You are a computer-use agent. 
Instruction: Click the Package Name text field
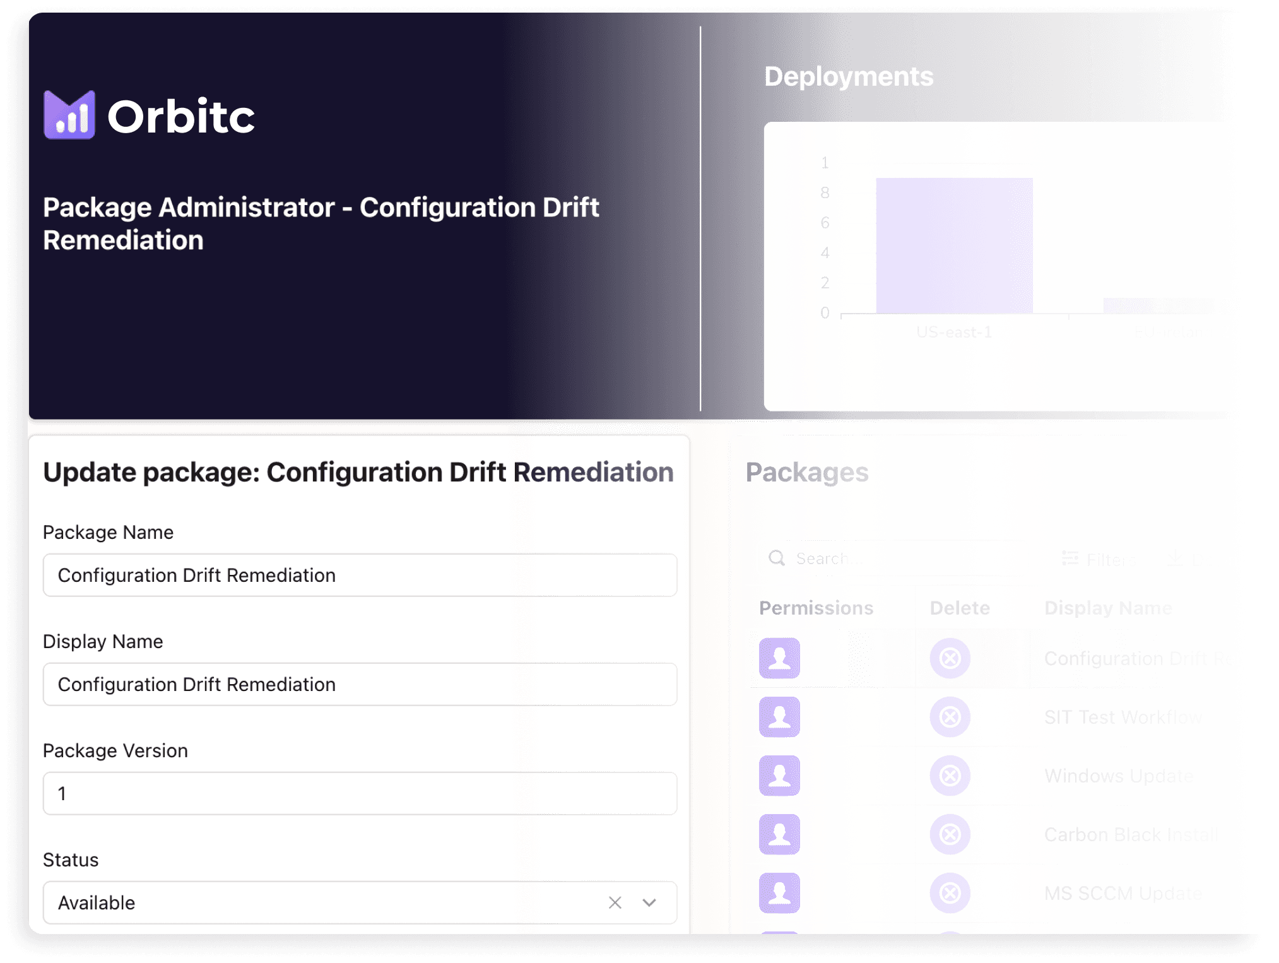(360, 575)
